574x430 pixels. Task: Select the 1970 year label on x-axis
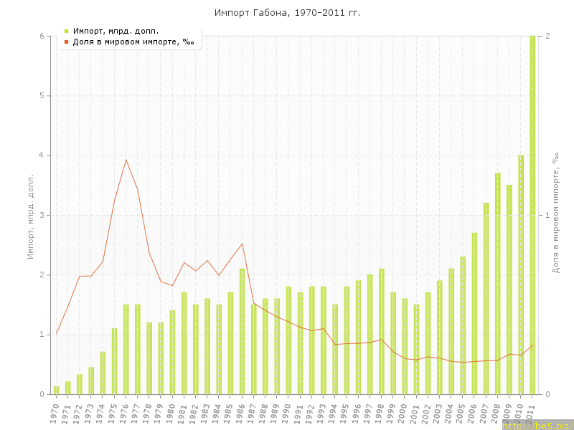click(55, 413)
